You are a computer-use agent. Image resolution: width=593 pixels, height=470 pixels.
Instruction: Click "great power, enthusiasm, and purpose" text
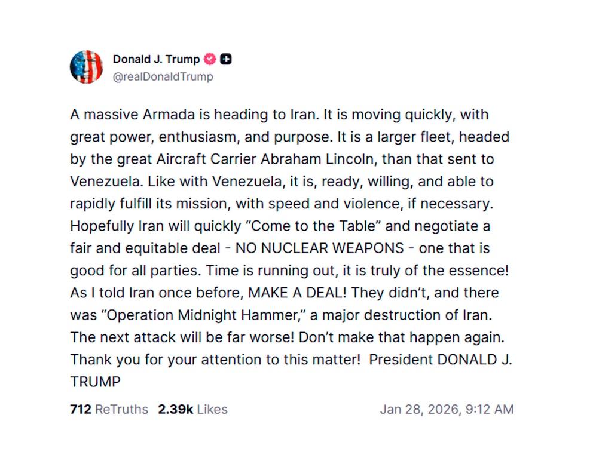[201, 137]
